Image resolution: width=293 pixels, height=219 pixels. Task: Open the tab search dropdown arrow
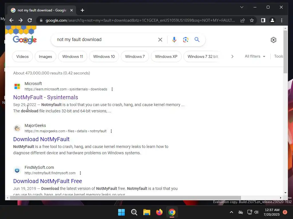[x=242, y=7]
